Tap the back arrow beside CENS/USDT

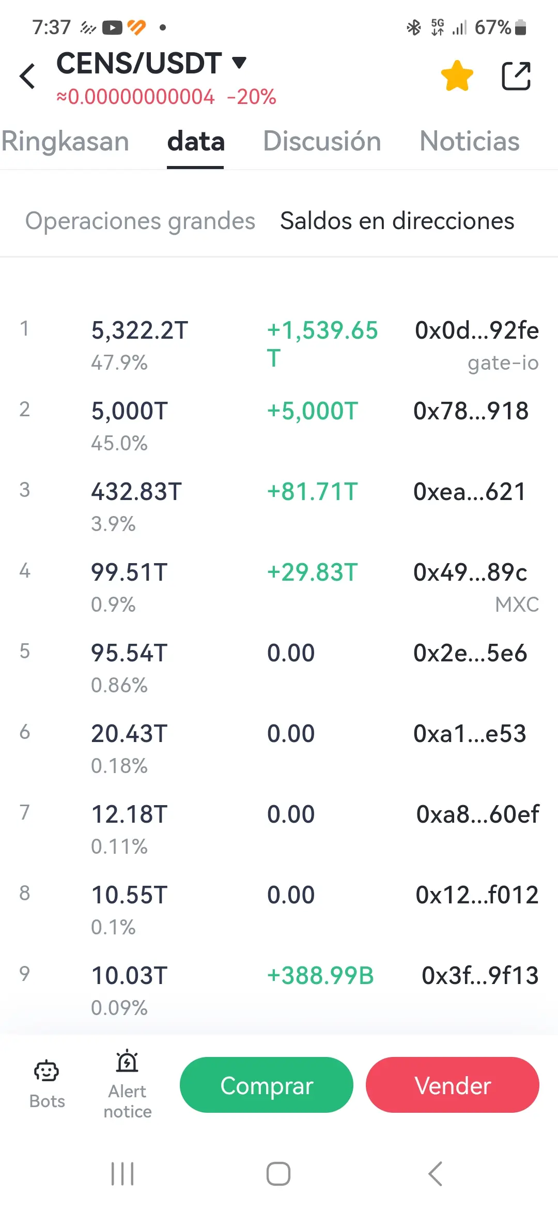[x=28, y=77]
